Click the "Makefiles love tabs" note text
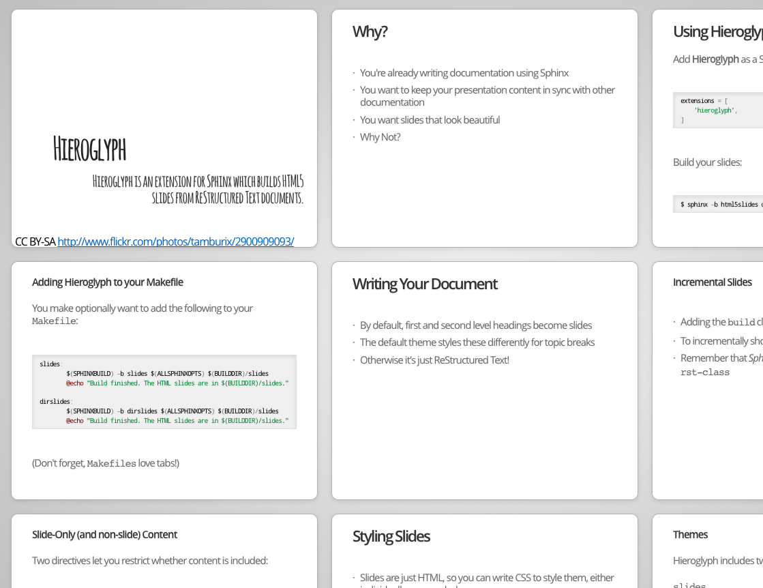763x588 pixels. tap(106, 463)
